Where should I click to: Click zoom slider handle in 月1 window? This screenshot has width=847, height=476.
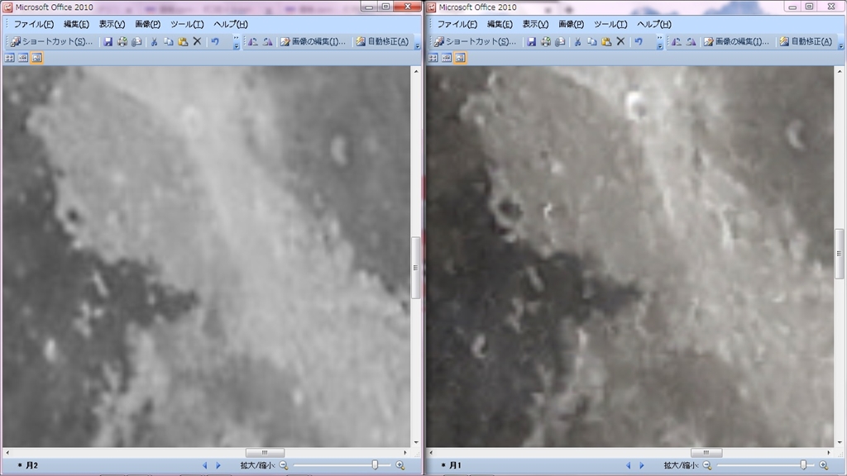pos(803,465)
